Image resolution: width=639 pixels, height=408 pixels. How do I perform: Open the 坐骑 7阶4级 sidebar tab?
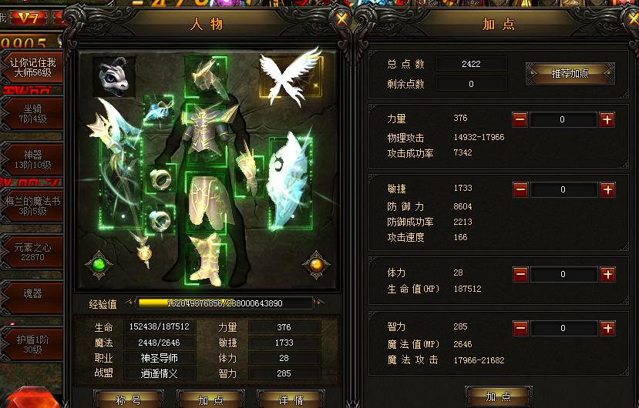(32, 114)
